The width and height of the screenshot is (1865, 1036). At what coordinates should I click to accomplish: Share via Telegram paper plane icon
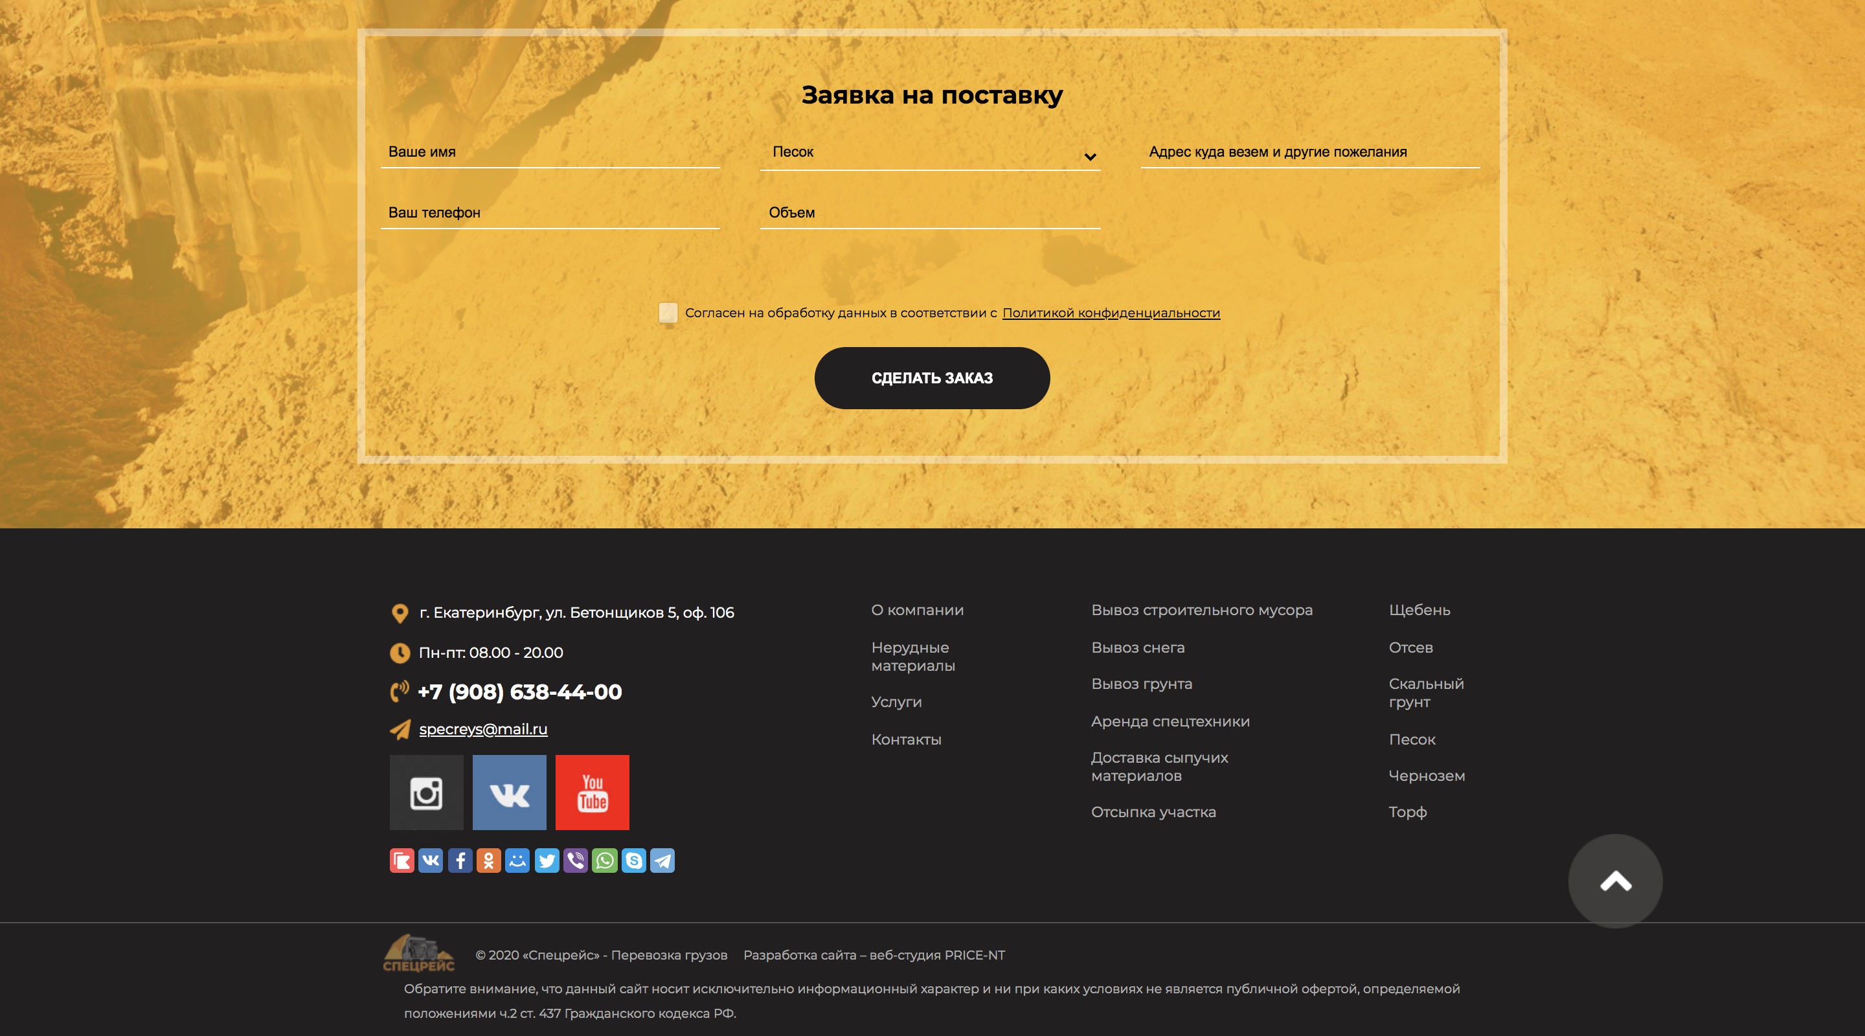coord(662,860)
